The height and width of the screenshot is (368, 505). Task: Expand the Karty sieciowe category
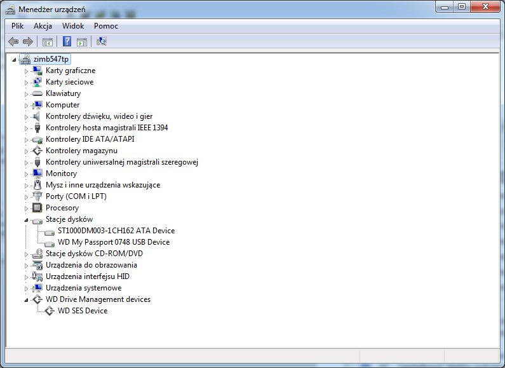pos(27,83)
